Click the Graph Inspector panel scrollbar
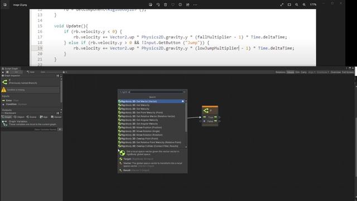Viewport: 357px width, 201px height. [x=61, y=91]
